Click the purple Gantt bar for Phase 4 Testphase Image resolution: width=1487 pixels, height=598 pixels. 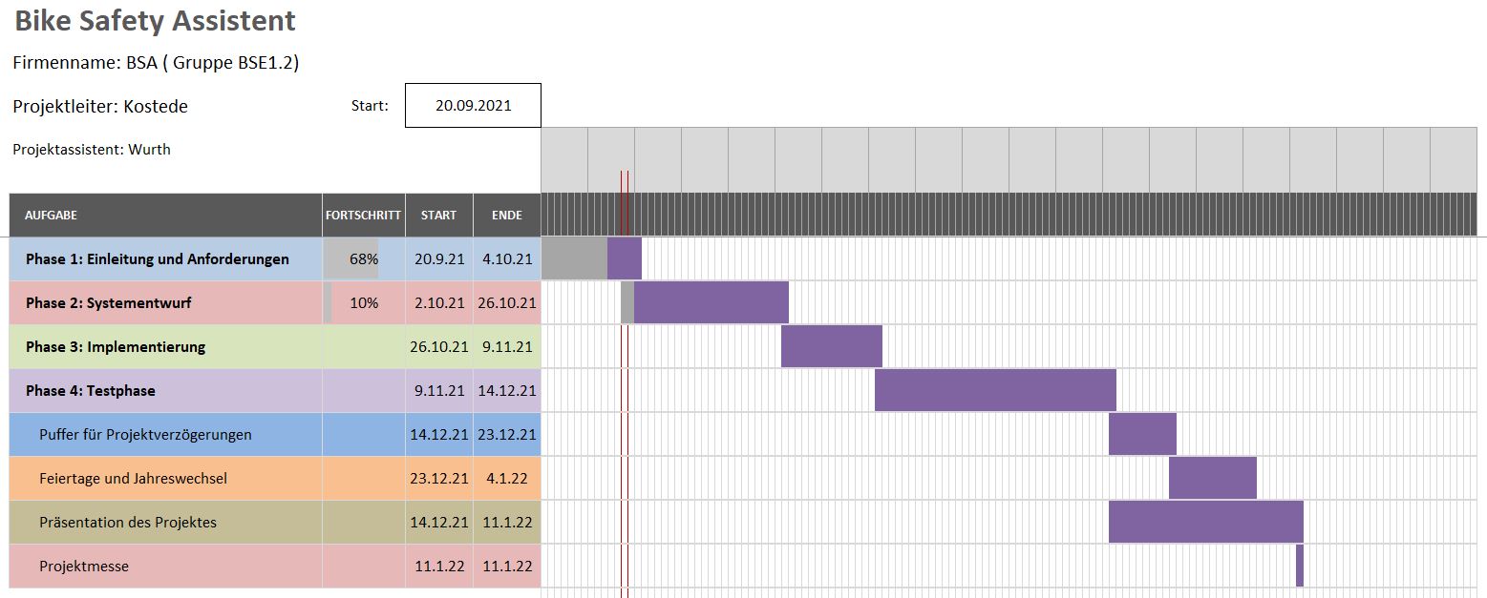[995, 390]
